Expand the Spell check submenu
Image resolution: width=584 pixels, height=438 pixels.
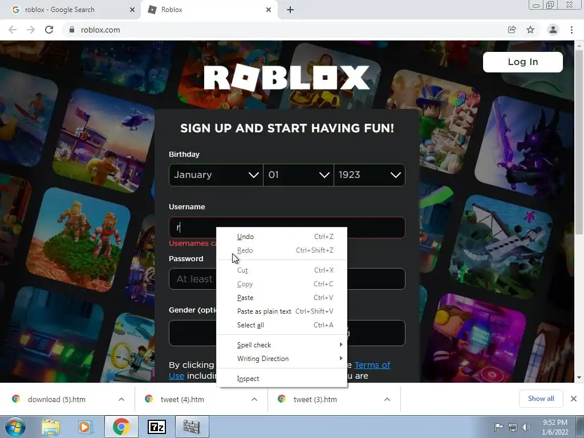coord(282,345)
